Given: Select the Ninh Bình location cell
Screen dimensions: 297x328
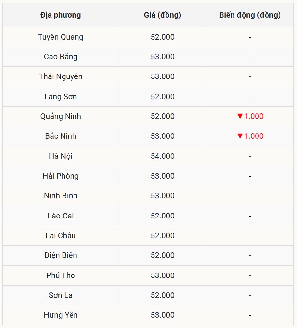Looking at the screenshot, I should point(61,196).
